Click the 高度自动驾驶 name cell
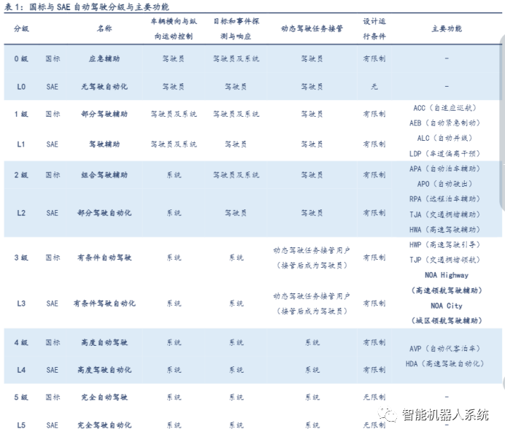The width and height of the screenshot is (505, 437). pos(104,342)
